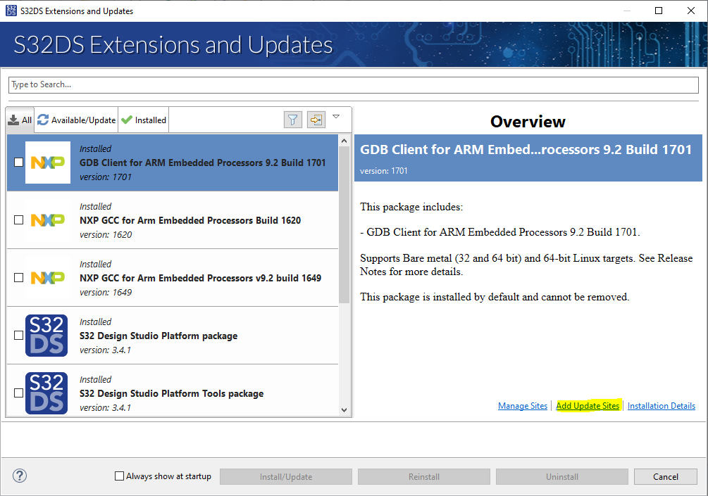Select checkbox for NXP GCC Build 1620
Viewport: 708px width, 496px height.
[x=19, y=220]
